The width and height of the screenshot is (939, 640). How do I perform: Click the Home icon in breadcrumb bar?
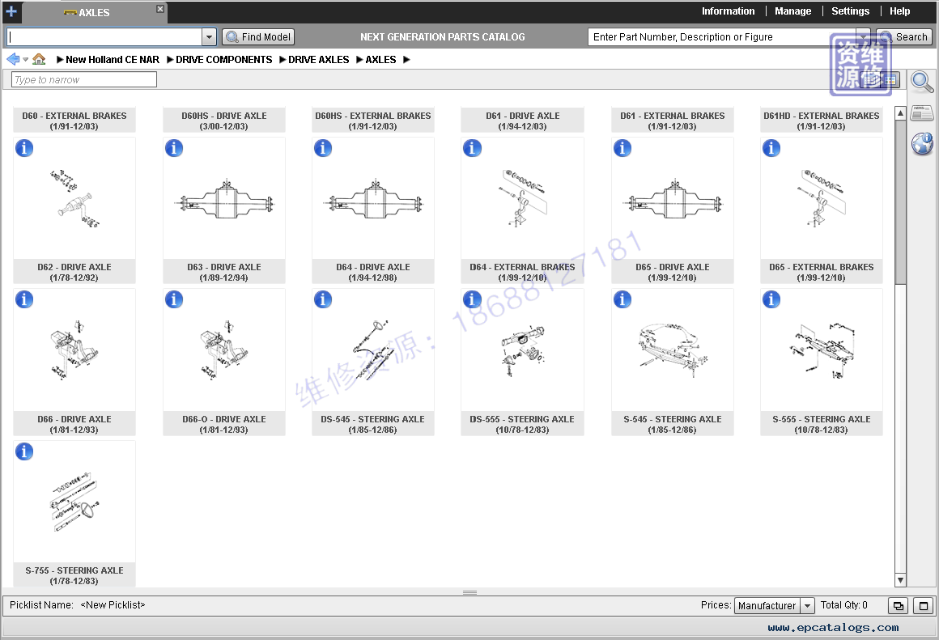coord(39,59)
